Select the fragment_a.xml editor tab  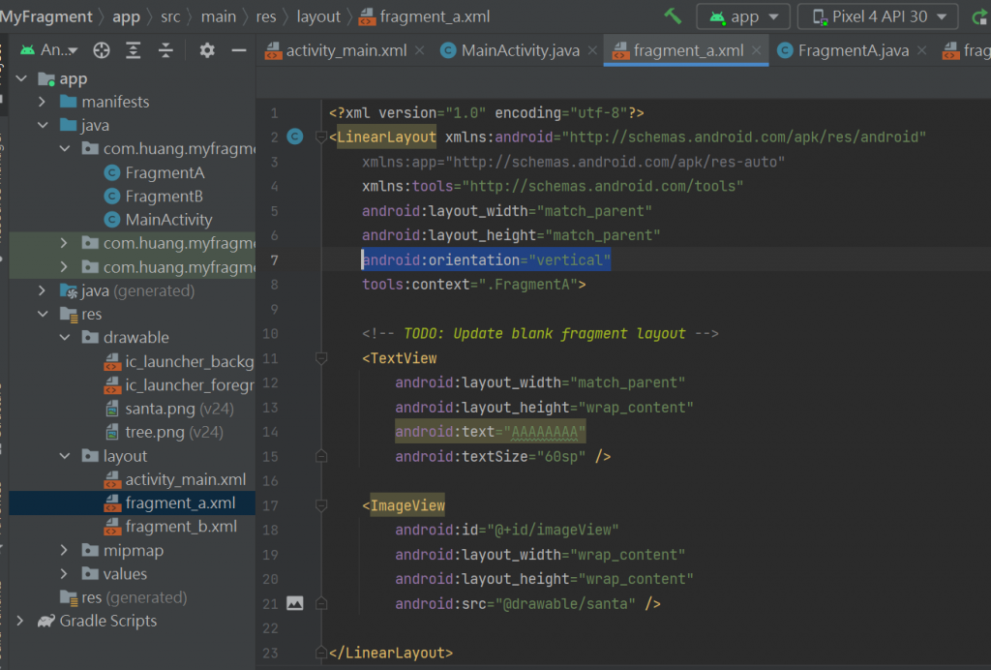(x=688, y=50)
